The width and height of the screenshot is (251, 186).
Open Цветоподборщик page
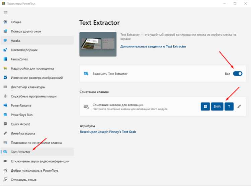[x=37, y=50]
